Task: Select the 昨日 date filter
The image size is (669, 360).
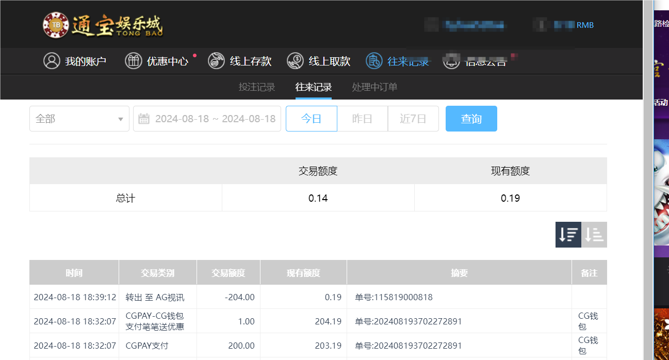Action: [x=362, y=118]
